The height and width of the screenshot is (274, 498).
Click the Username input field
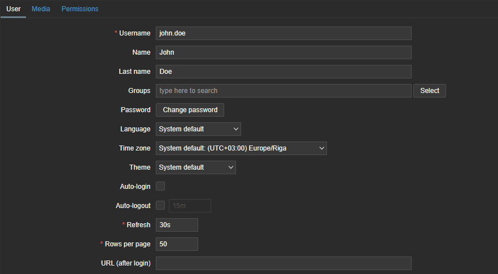point(283,33)
